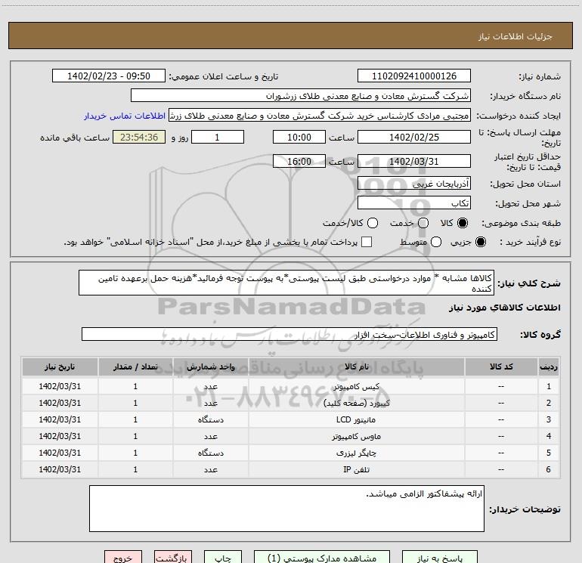Click the توضیحات خریدار text area

pyautogui.click(x=286, y=509)
